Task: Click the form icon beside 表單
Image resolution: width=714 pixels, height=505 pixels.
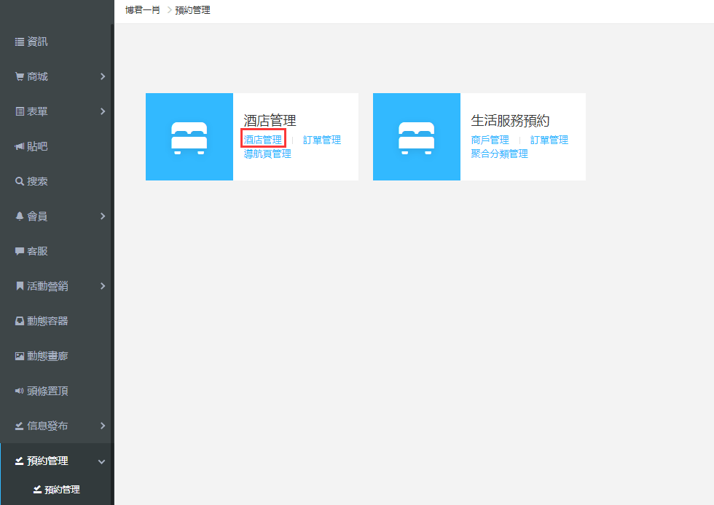Action: click(20, 111)
